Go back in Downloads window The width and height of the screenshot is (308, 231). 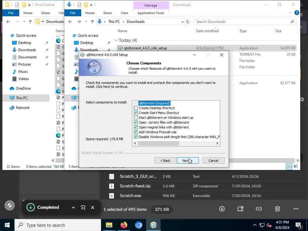point(70,22)
